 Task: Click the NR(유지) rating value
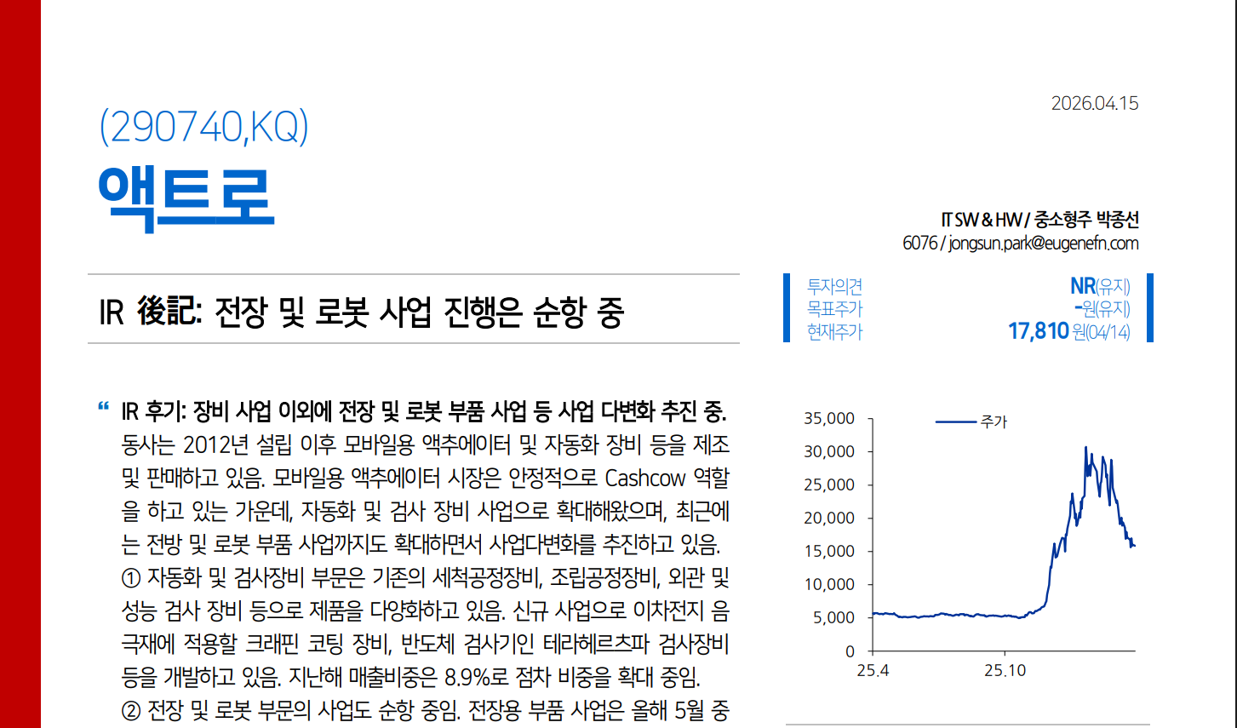click(1100, 286)
